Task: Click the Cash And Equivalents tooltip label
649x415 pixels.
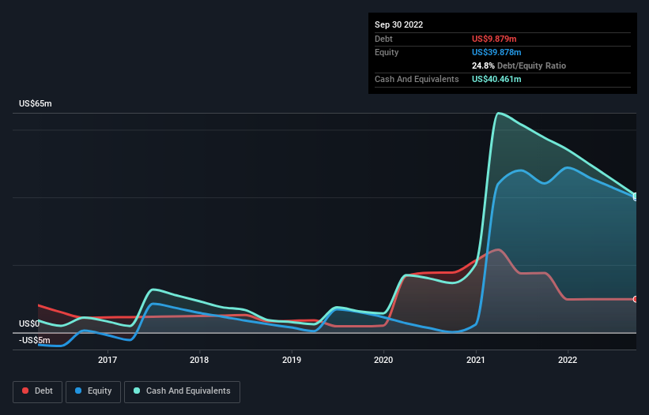Action: pyautogui.click(x=417, y=79)
